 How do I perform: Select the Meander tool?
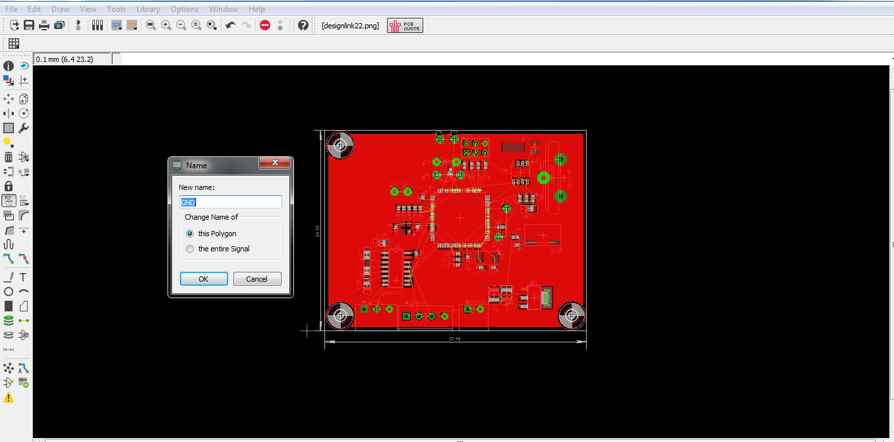click(9, 244)
